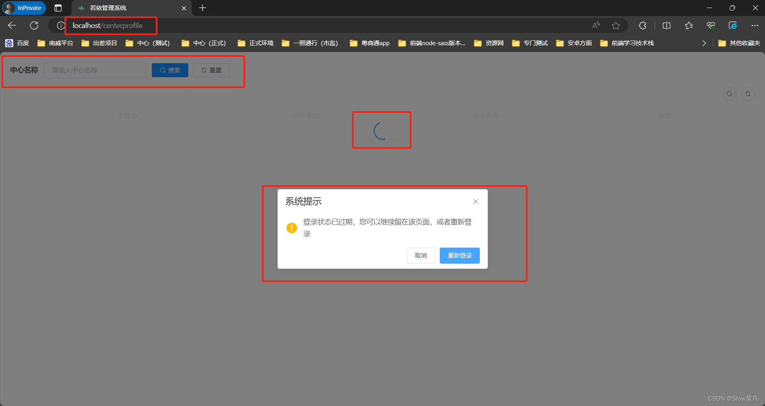This screenshot has height=406, width=765.
Task: Open the 一照通行 (市监) bookmark folder
Action: pyautogui.click(x=310, y=43)
